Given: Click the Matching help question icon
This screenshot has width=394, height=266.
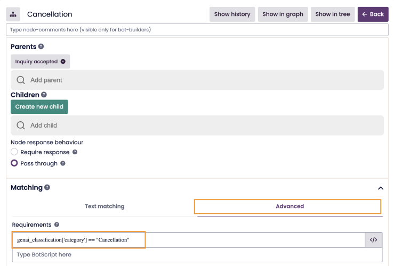Looking at the screenshot, I should coord(47,188).
